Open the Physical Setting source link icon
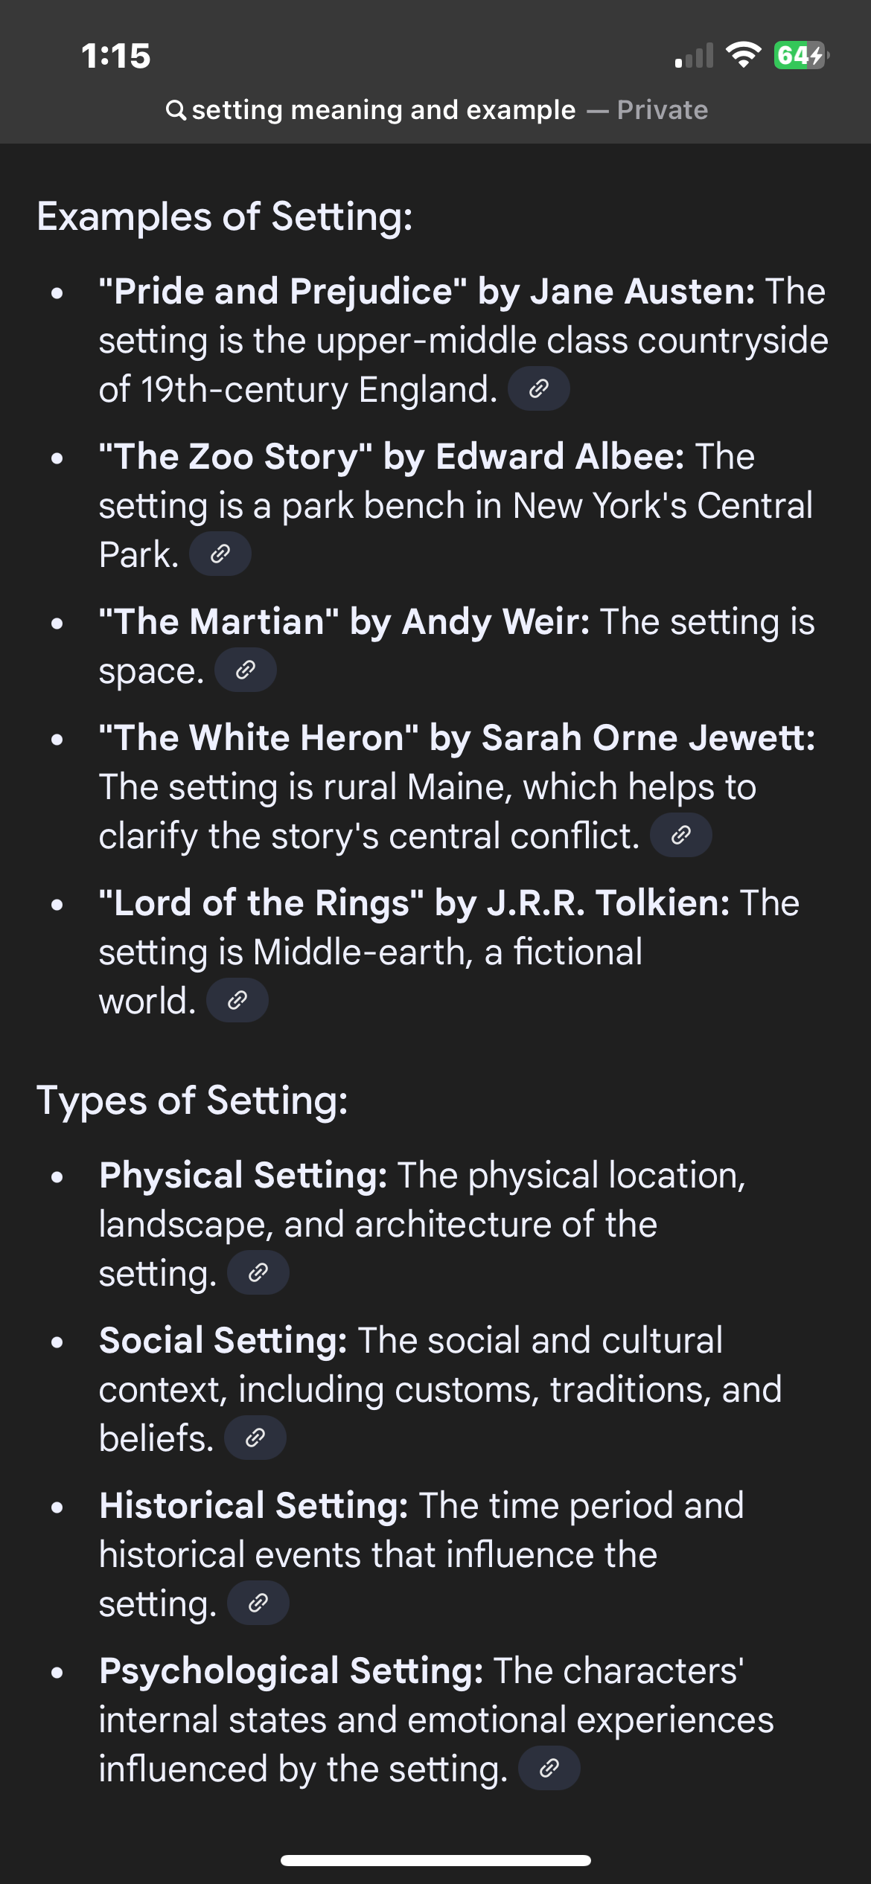 pyautogui.click(x=258, y=1273)
